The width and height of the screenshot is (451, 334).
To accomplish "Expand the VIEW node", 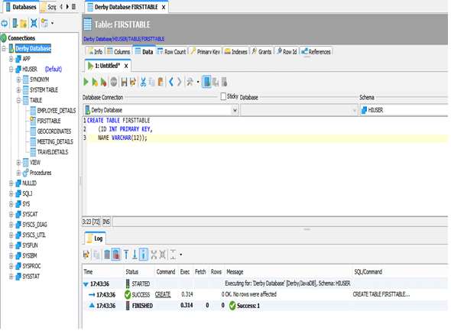I will [x=18, y=163].
